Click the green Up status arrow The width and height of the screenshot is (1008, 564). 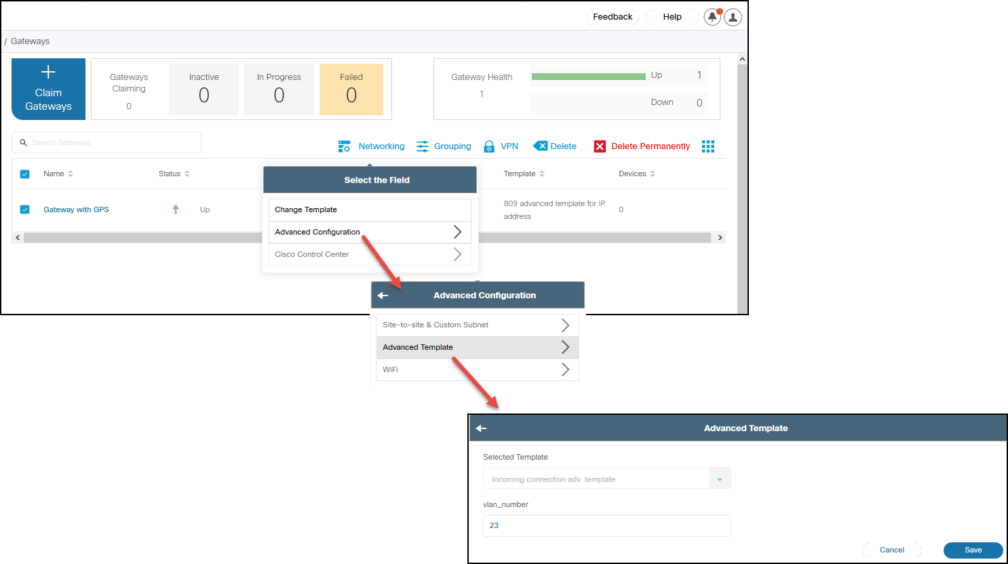pos(176,209)
